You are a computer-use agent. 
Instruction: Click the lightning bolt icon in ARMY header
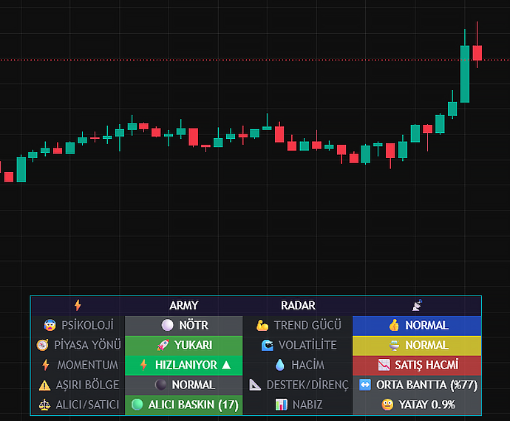[78, 305]
